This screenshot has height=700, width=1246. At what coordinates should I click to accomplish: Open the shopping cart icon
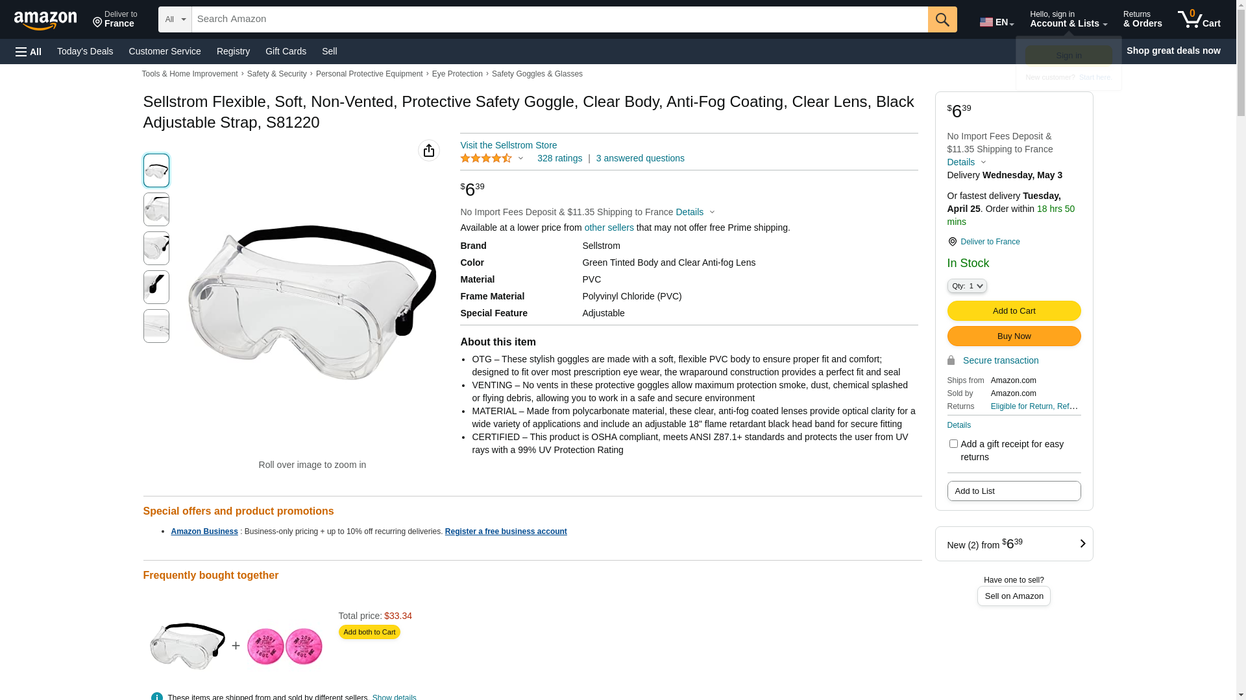(x=1199, y=19)
